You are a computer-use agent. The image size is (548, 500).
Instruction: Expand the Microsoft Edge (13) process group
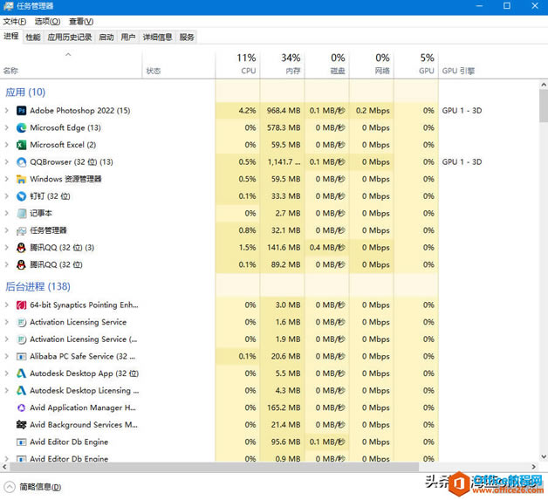click(6, 128)
